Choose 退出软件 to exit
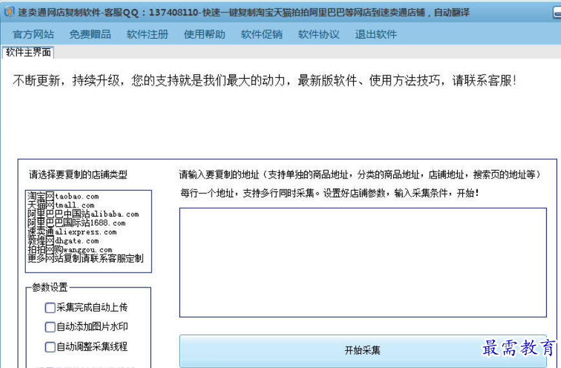 [376, 34]
